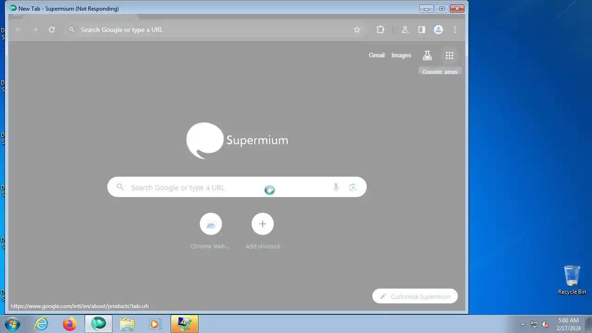The image size is (592, 333).
Task: Select the Recycle Bin desktop icon
Action: [x=572, y=280]
